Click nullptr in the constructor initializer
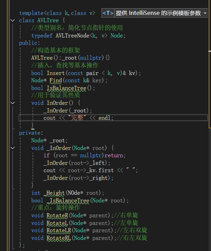Viewport: 211px width, 251px height. tap(91, 58)
